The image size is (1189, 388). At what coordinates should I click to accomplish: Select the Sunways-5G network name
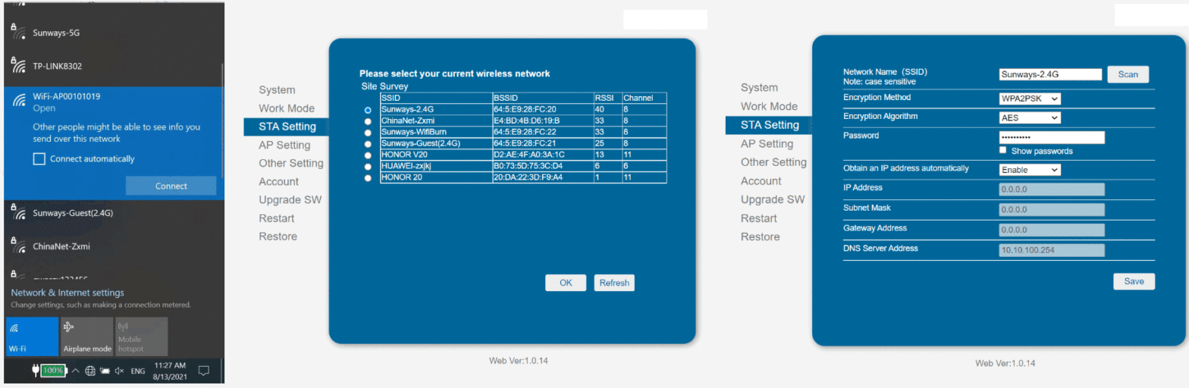pos(57,33)
